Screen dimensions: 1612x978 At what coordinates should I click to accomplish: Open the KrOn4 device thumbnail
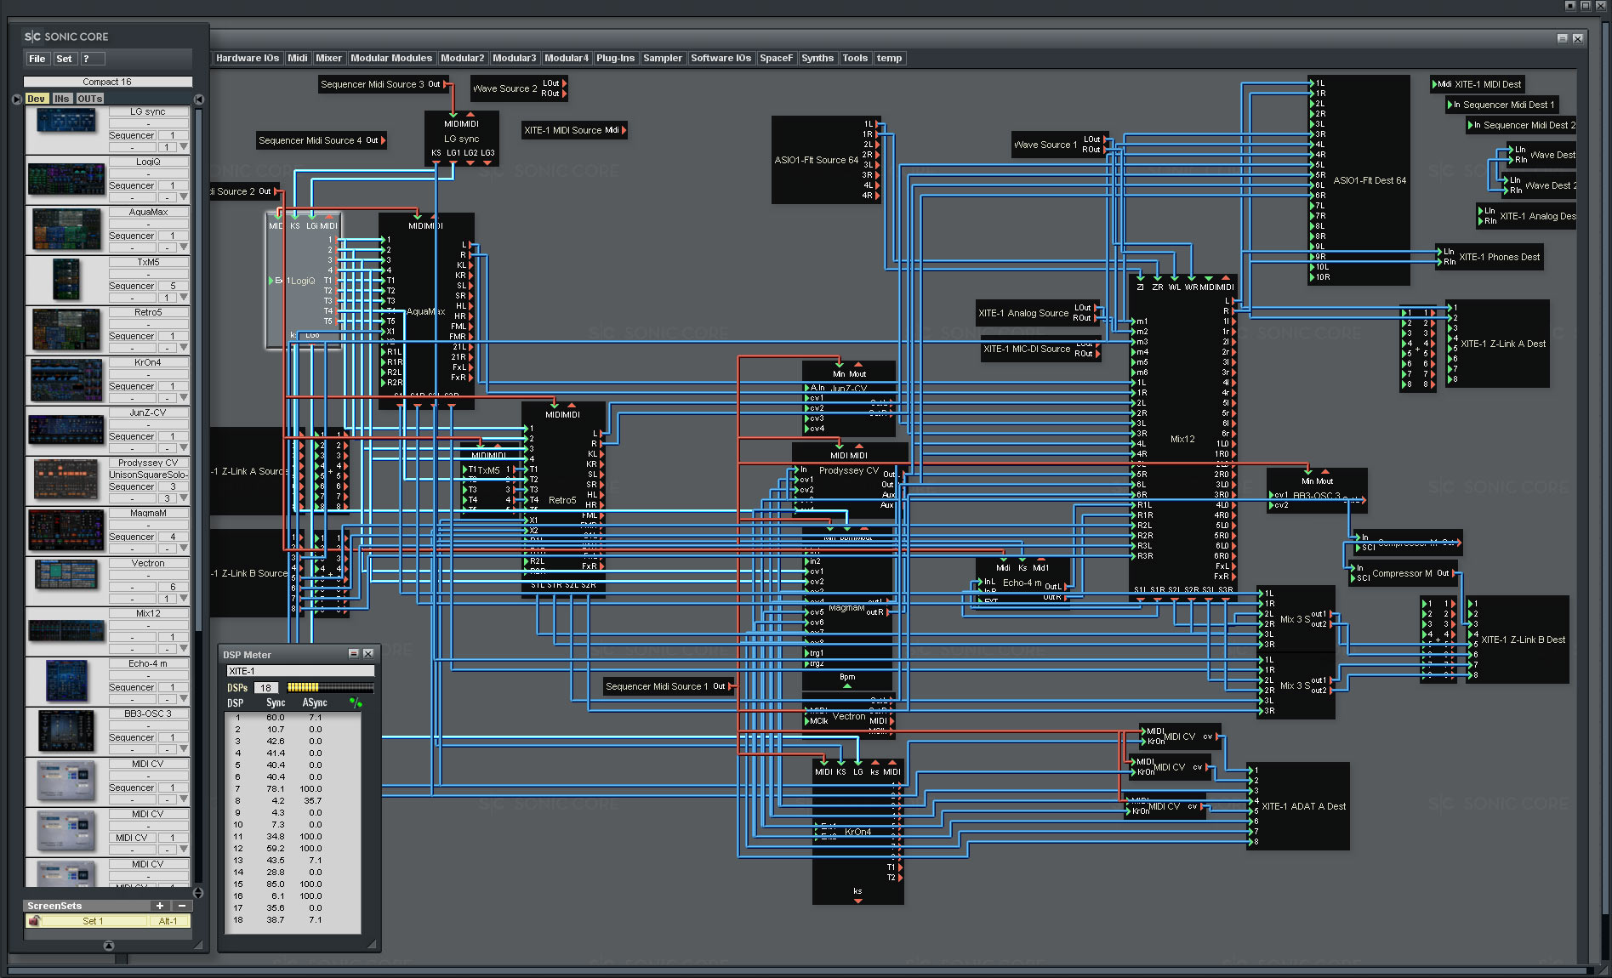(x=66, y=380)
